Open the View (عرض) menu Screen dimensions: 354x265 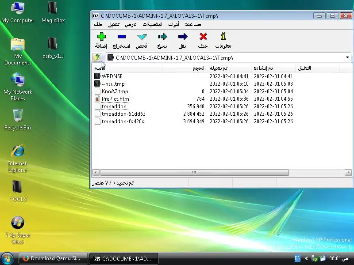[131, 24]
